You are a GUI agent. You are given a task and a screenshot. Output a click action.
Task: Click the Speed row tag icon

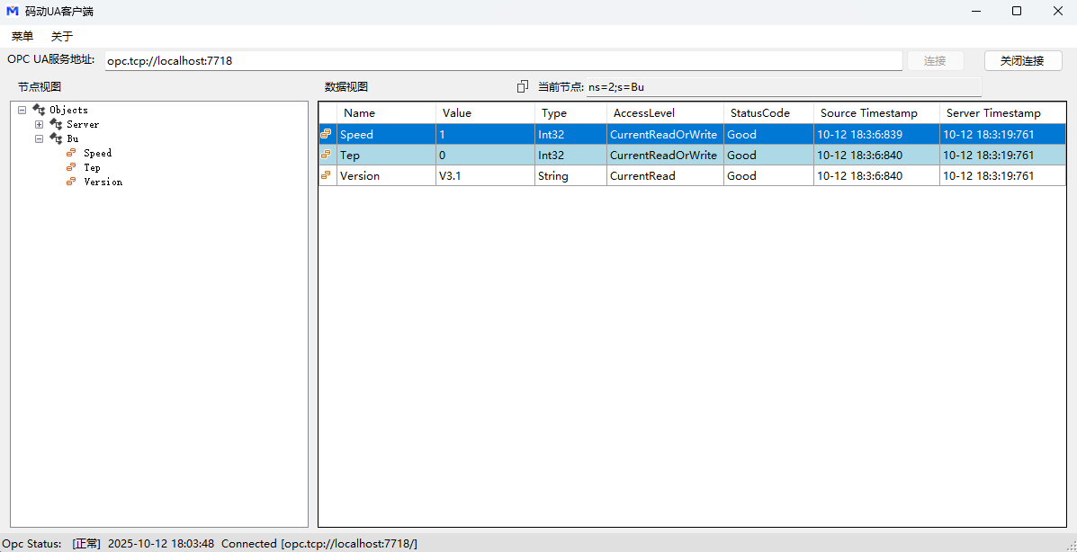click(327, 134)
